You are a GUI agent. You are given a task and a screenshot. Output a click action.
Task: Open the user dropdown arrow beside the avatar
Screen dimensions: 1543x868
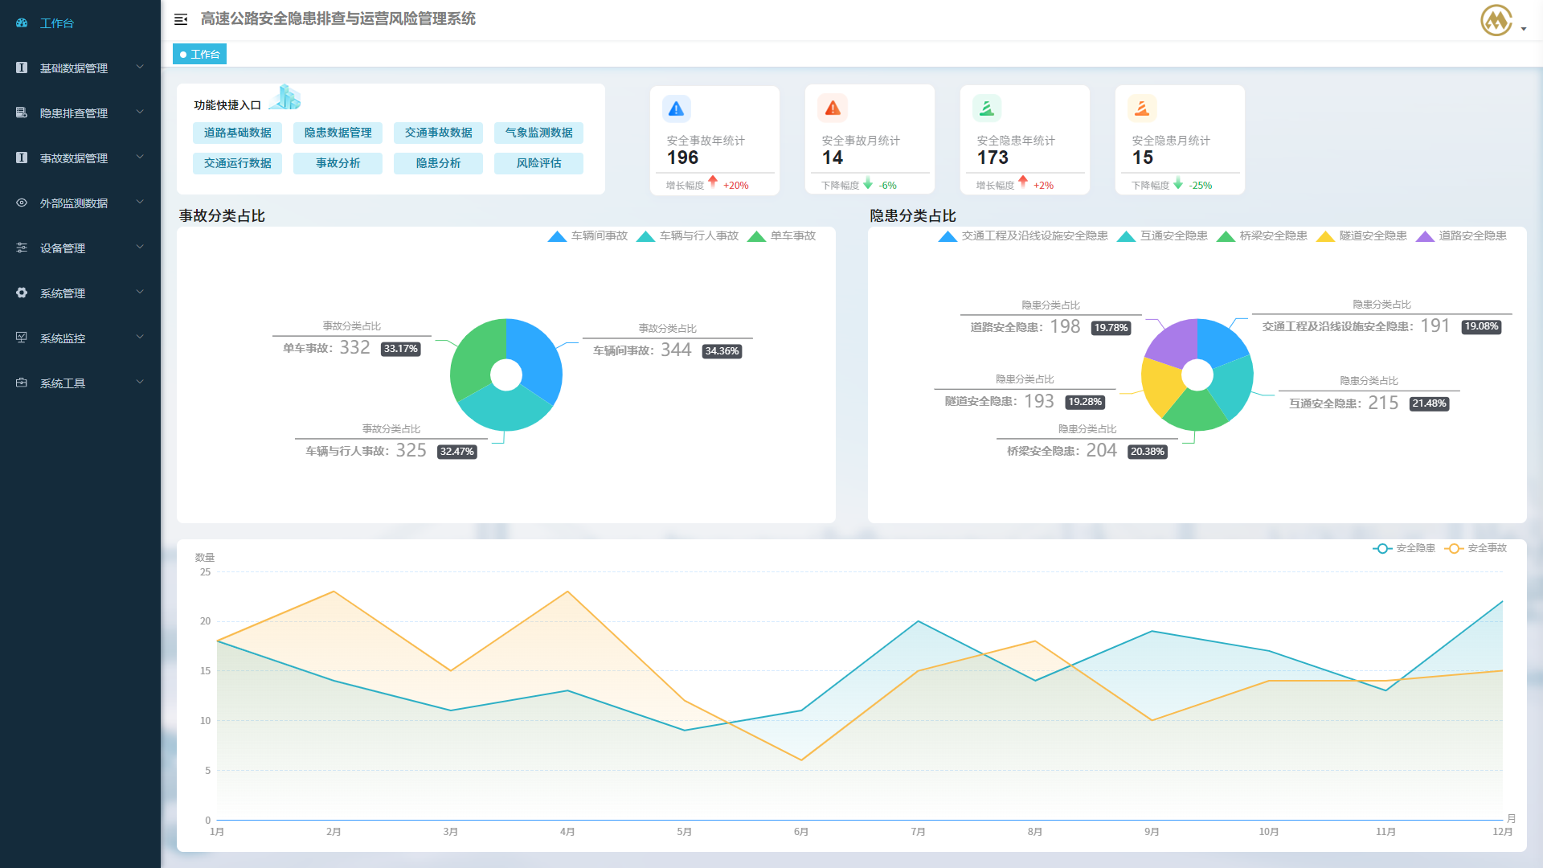[x=1524, y=29]
